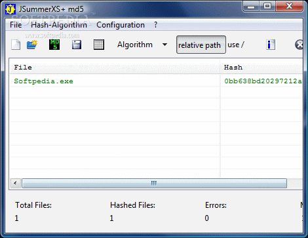308x238 pixels.
Task: Sort by the File column header
Action: pos(115,68)
